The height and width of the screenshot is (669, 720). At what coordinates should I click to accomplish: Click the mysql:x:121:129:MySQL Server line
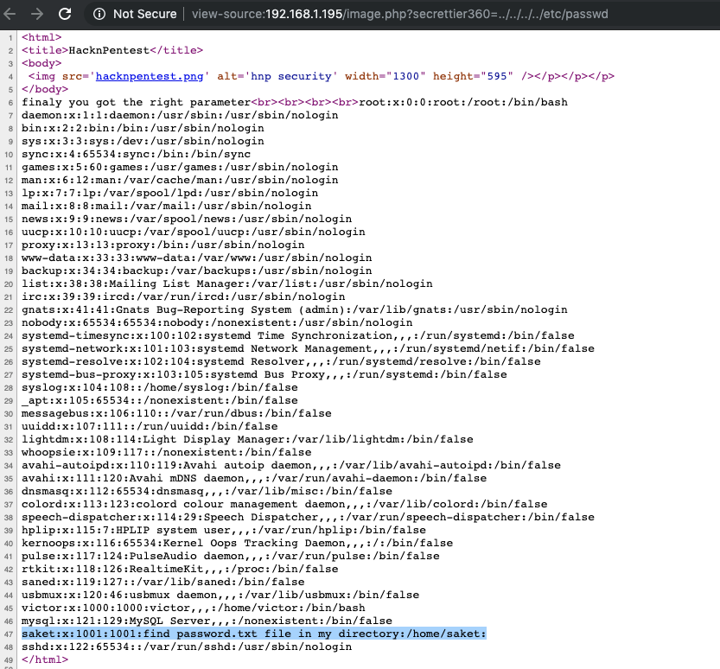pos(207,621)
